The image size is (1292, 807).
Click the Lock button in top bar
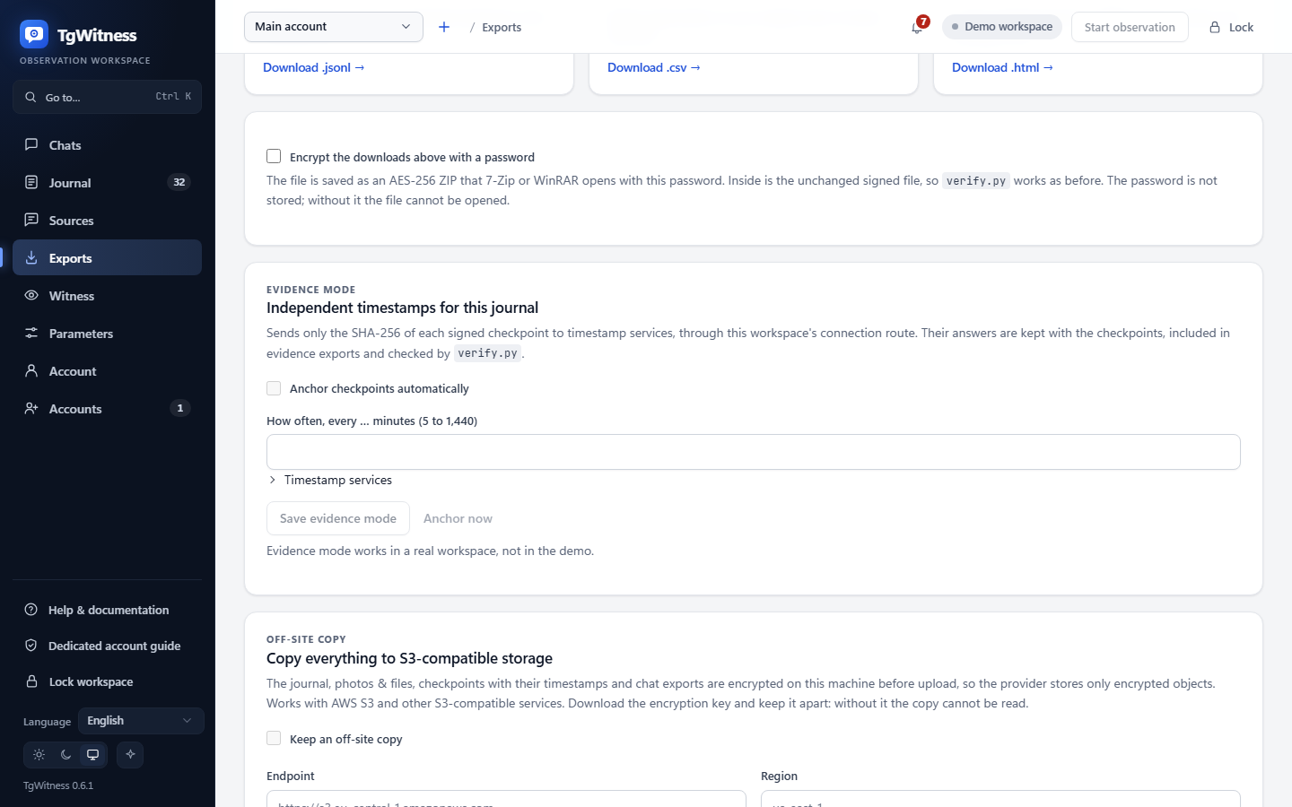tap(1231, 27)
